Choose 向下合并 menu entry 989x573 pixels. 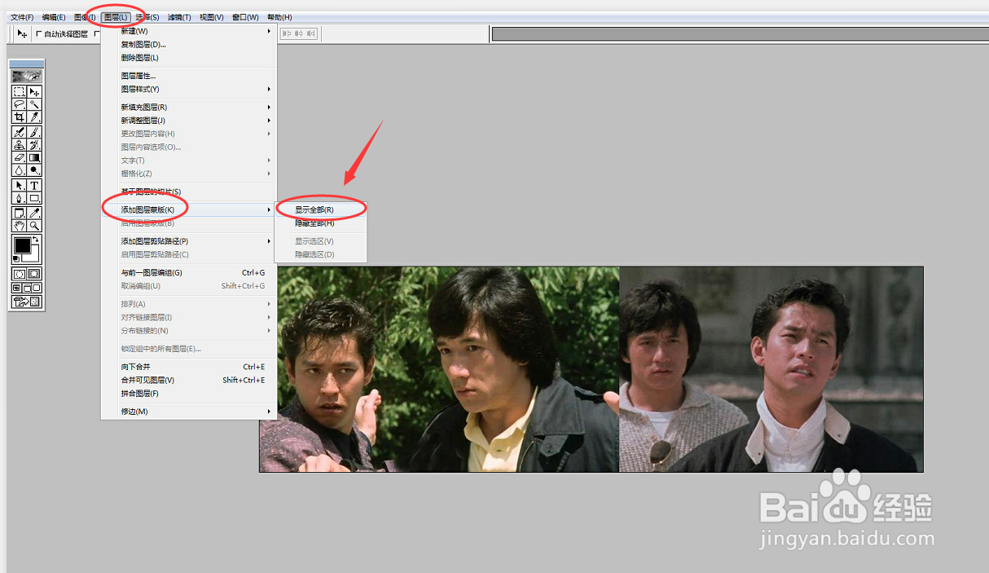(189, 367)
